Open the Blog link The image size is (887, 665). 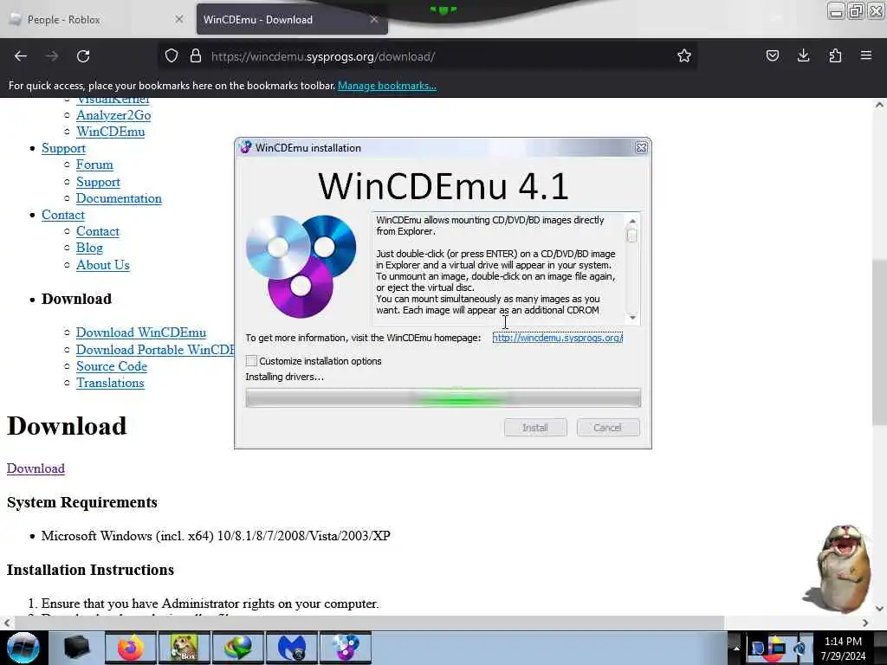89,248
